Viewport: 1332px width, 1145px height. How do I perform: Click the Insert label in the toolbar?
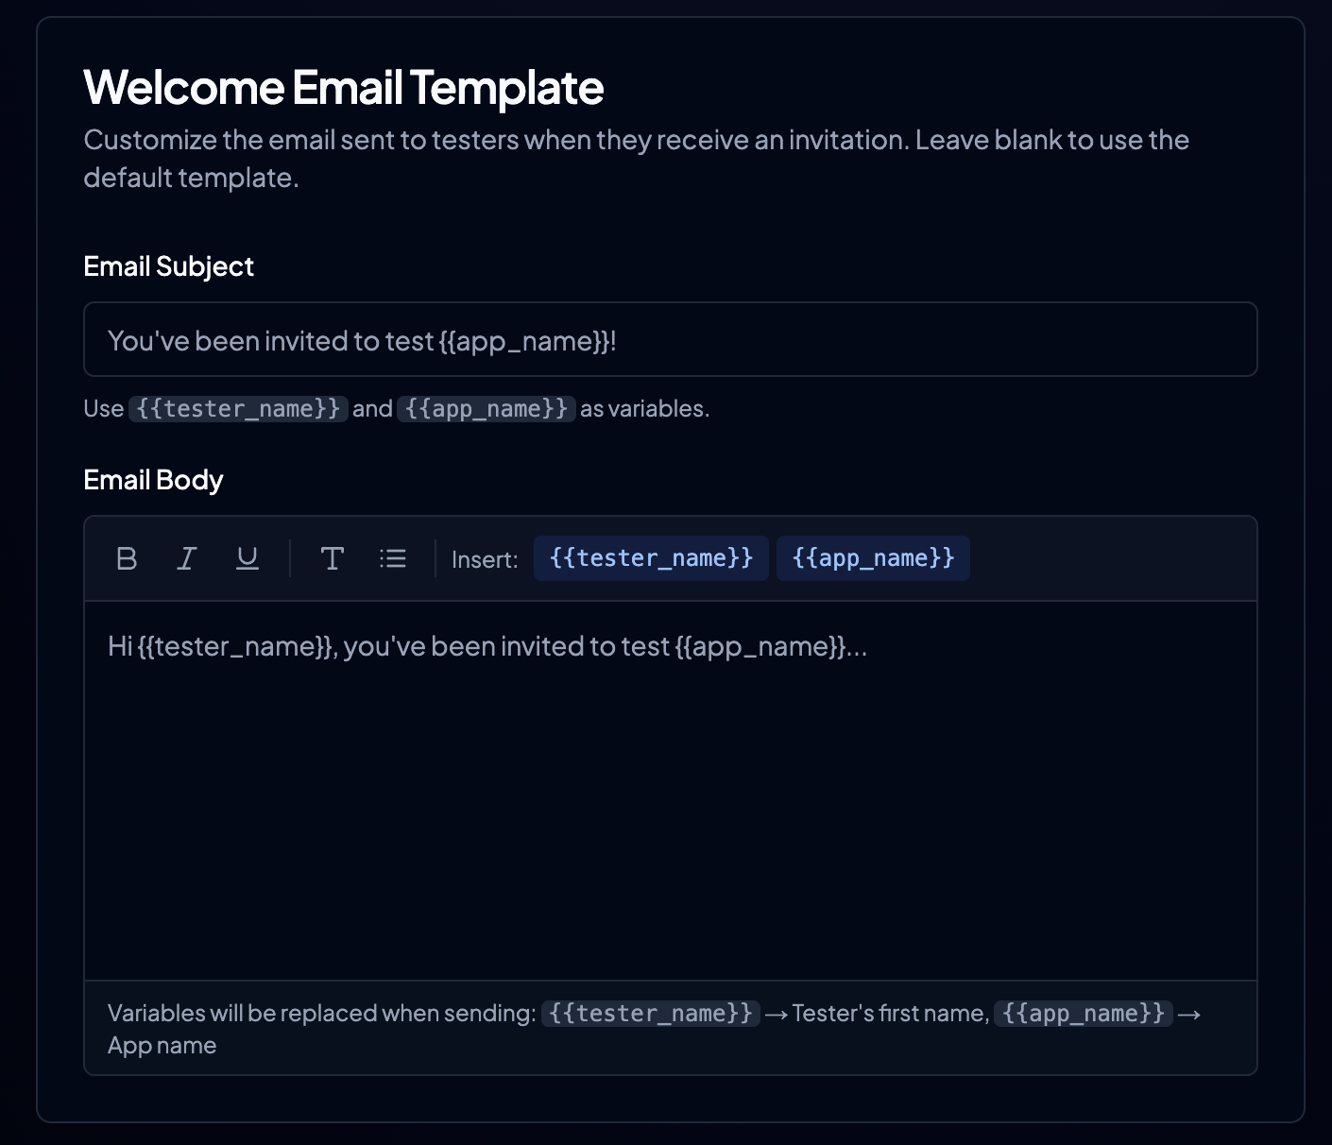click(484, 558)
